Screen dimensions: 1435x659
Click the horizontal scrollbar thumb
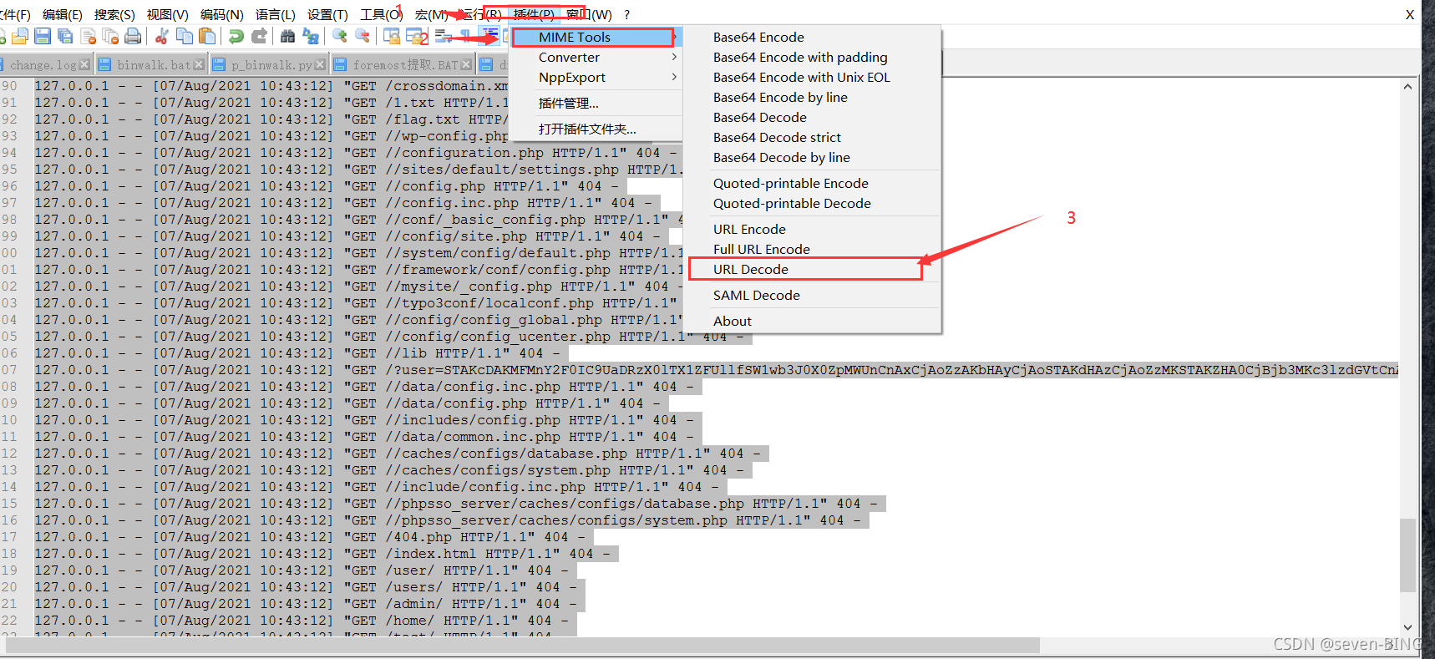click(522, 645)
